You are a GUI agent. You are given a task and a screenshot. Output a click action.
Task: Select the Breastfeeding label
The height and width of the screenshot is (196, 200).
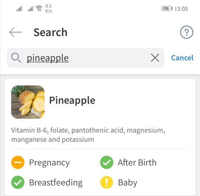click(56, 183)
